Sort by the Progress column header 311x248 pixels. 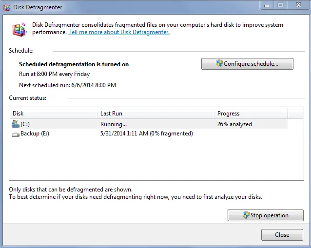251,114
